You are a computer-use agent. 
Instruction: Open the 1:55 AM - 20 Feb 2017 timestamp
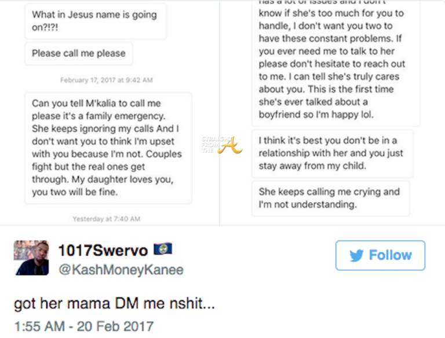click(x=83, y=326)
